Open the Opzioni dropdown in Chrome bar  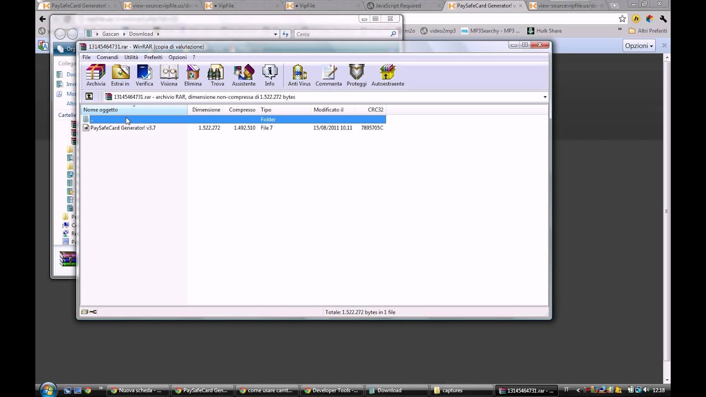pos(639,46)
